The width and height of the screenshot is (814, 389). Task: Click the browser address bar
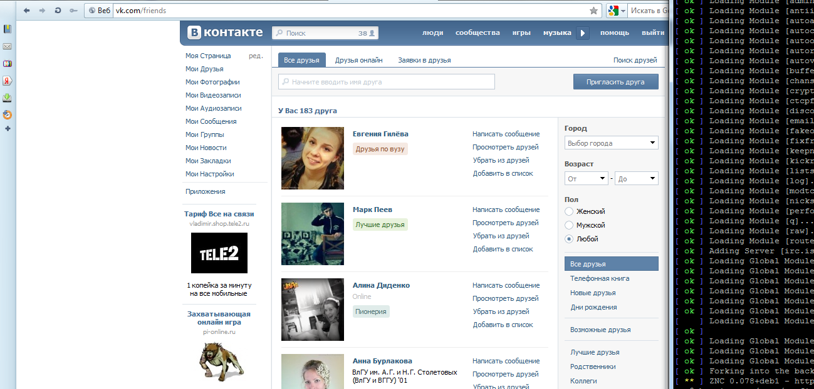pyautogui.click(x=351, y=11)
